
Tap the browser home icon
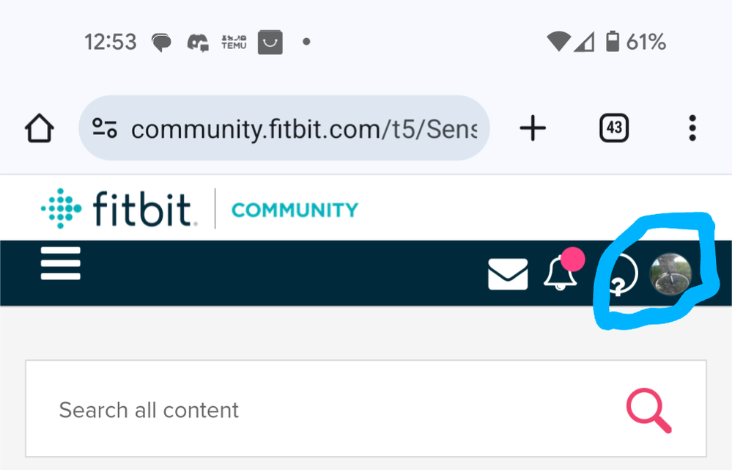[x=40, y=128]
